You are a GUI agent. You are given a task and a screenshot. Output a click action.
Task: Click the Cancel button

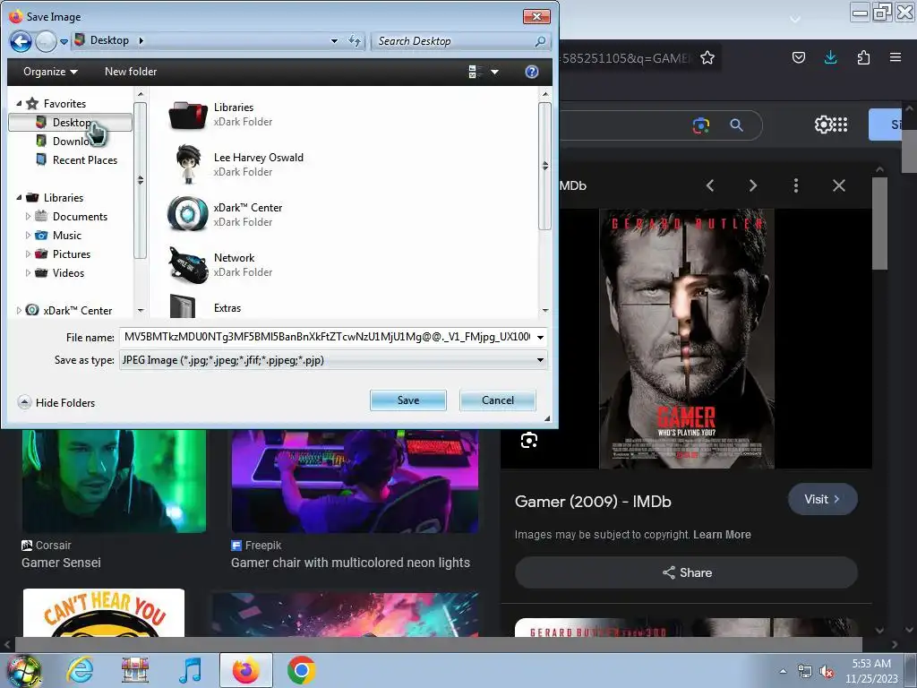(x=498, y=400)
